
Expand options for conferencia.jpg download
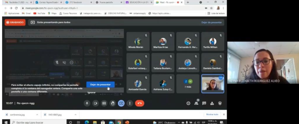(37, 115)
